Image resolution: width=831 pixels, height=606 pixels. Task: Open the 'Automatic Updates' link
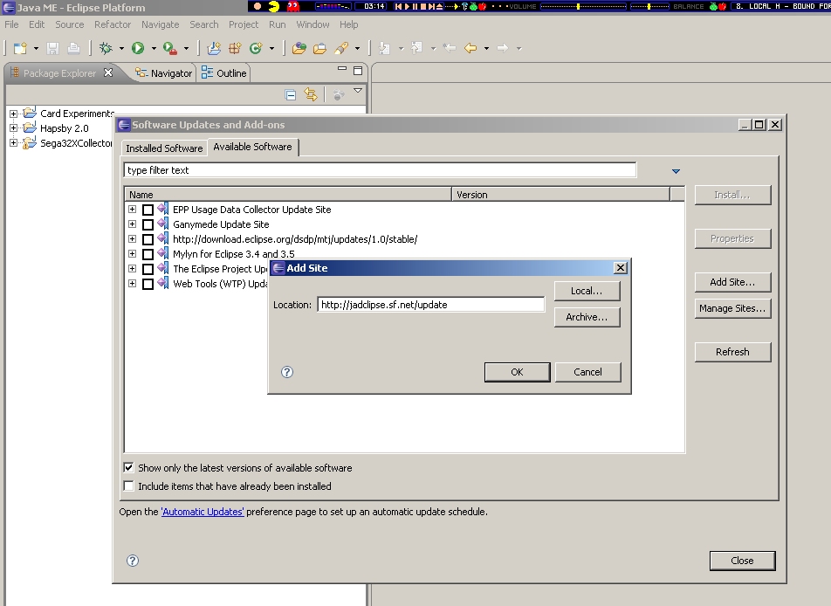203,512
